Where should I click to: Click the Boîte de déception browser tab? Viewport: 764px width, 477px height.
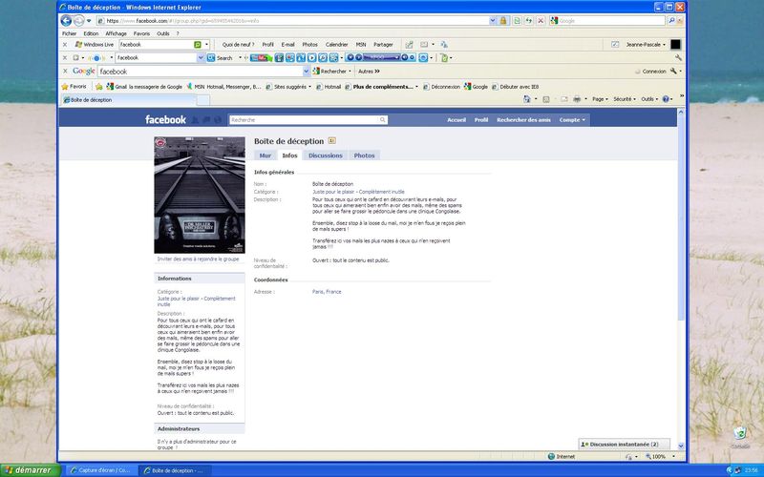tap(128, 100)
